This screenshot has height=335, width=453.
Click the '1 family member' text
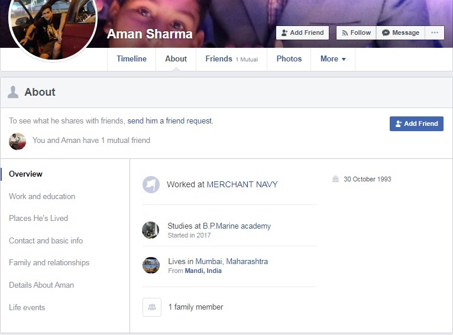pyautogui.click(x=196, y=307)
